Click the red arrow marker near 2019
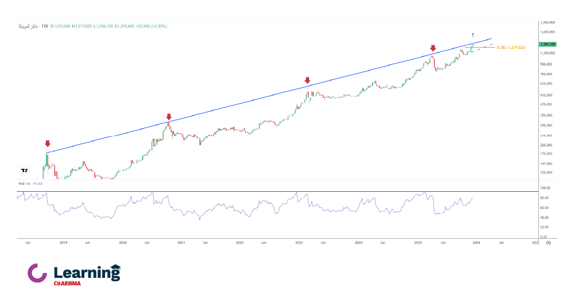 tap(48, 144)
